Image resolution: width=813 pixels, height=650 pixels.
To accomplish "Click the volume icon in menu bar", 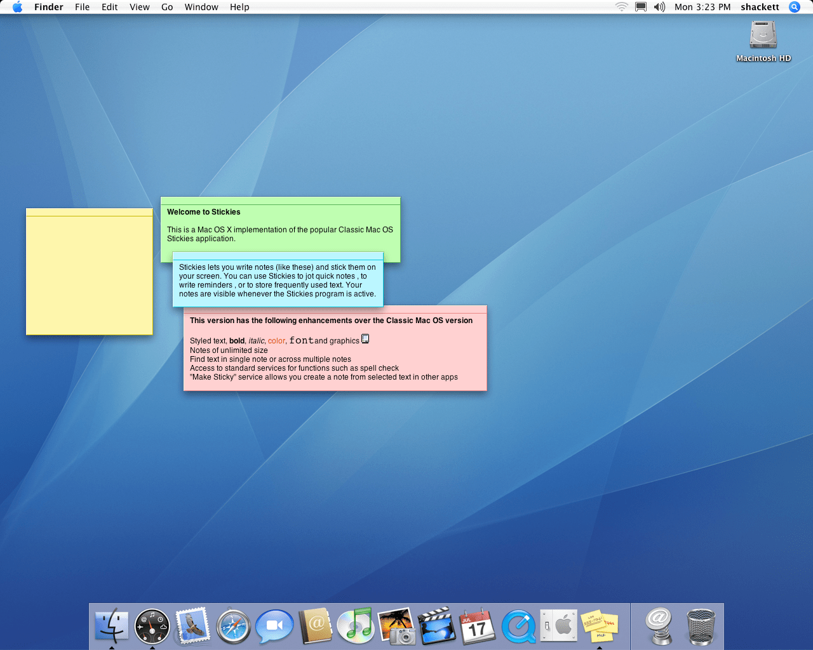I will (659, 7).
